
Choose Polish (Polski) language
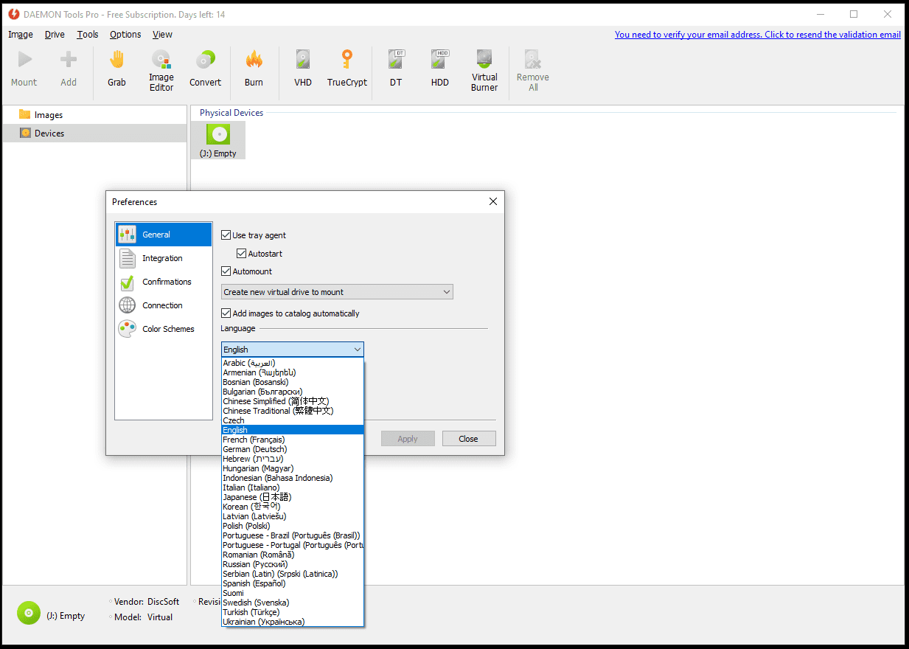(293, 526)
